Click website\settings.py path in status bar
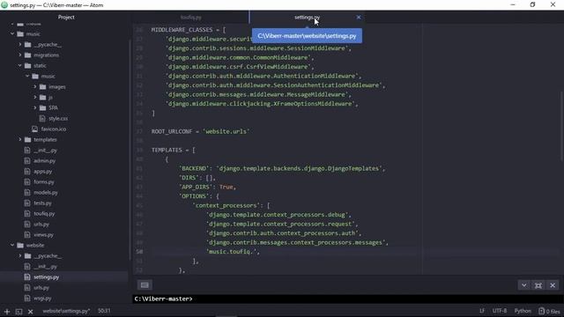Viewport: 564px width, 317px height. coord(66,311)
